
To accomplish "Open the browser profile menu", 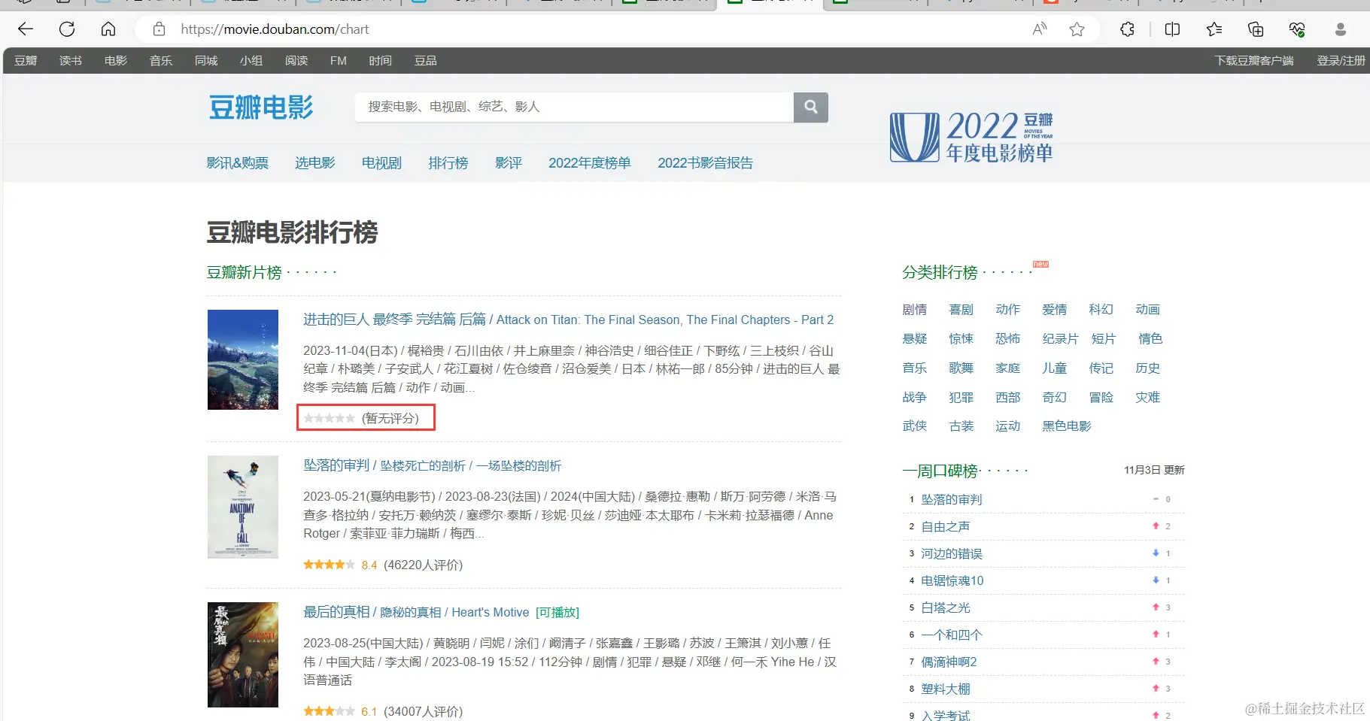I will 1340,29.
